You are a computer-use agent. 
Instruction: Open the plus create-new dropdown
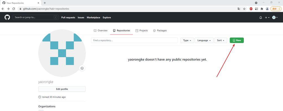pyautogui.click(x=267, y=17)
